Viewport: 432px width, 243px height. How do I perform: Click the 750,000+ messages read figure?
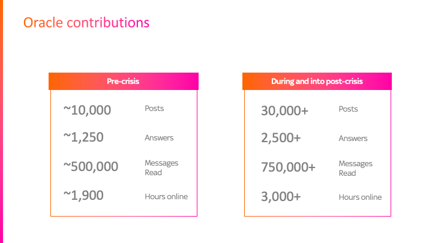click(288, 167)
